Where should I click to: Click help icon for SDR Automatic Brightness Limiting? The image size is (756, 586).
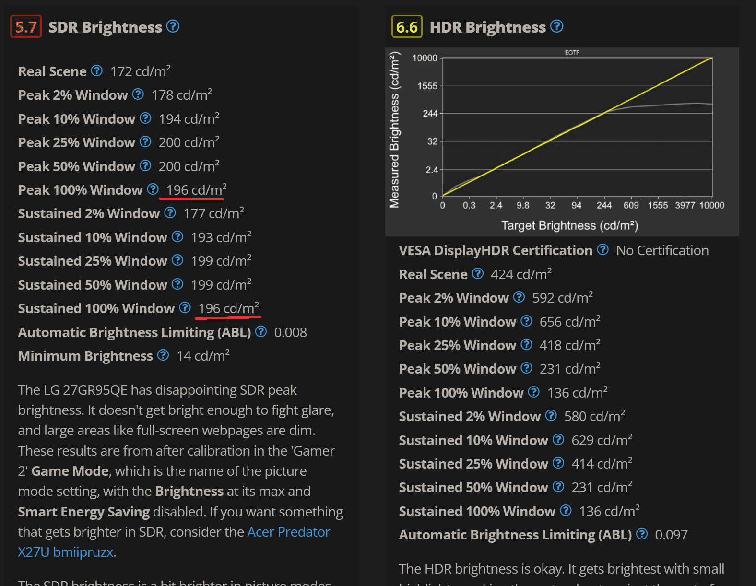[x=261, y=332]
